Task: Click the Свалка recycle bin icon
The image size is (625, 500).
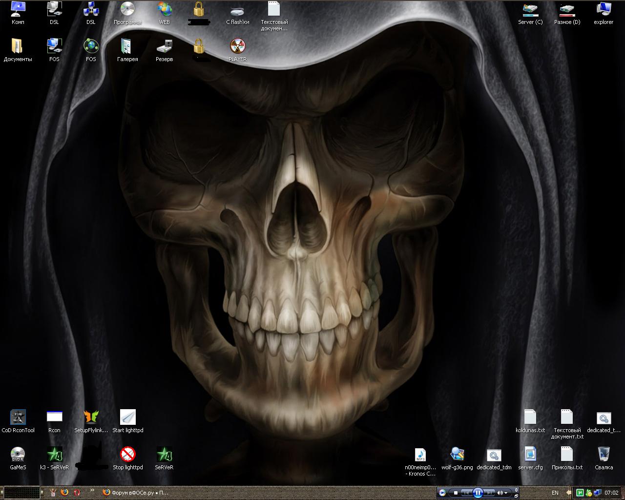Action: coord(604,455)
